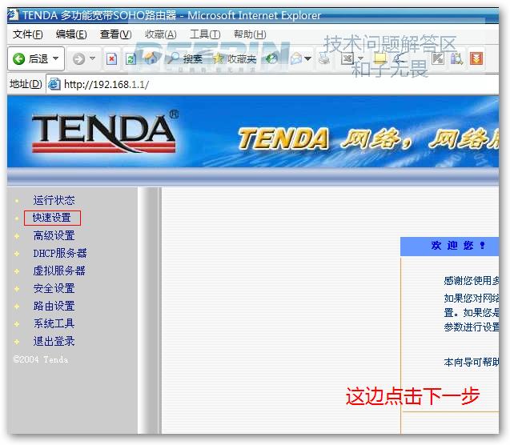Click the grey Forward arrow icon
Image resolution: width=510 pixels, height=445 pixels.
pos(78,59)
